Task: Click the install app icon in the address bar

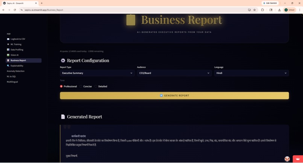Action: coord(249,10)
